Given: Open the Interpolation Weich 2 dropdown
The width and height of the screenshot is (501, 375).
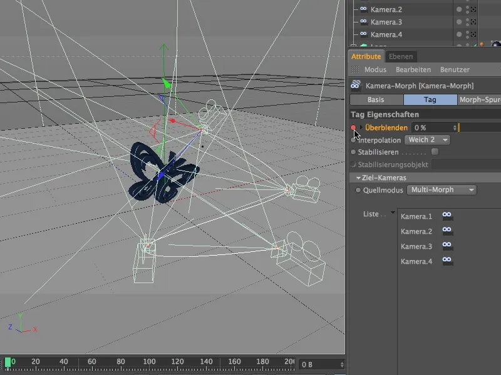Looking at the screenshot, I should [x=427, y=139].
